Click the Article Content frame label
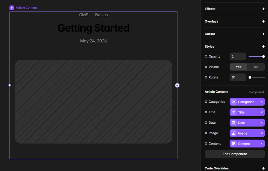This screenshot has width=268, height=171. pyautogui.click(x=26, y=8)
